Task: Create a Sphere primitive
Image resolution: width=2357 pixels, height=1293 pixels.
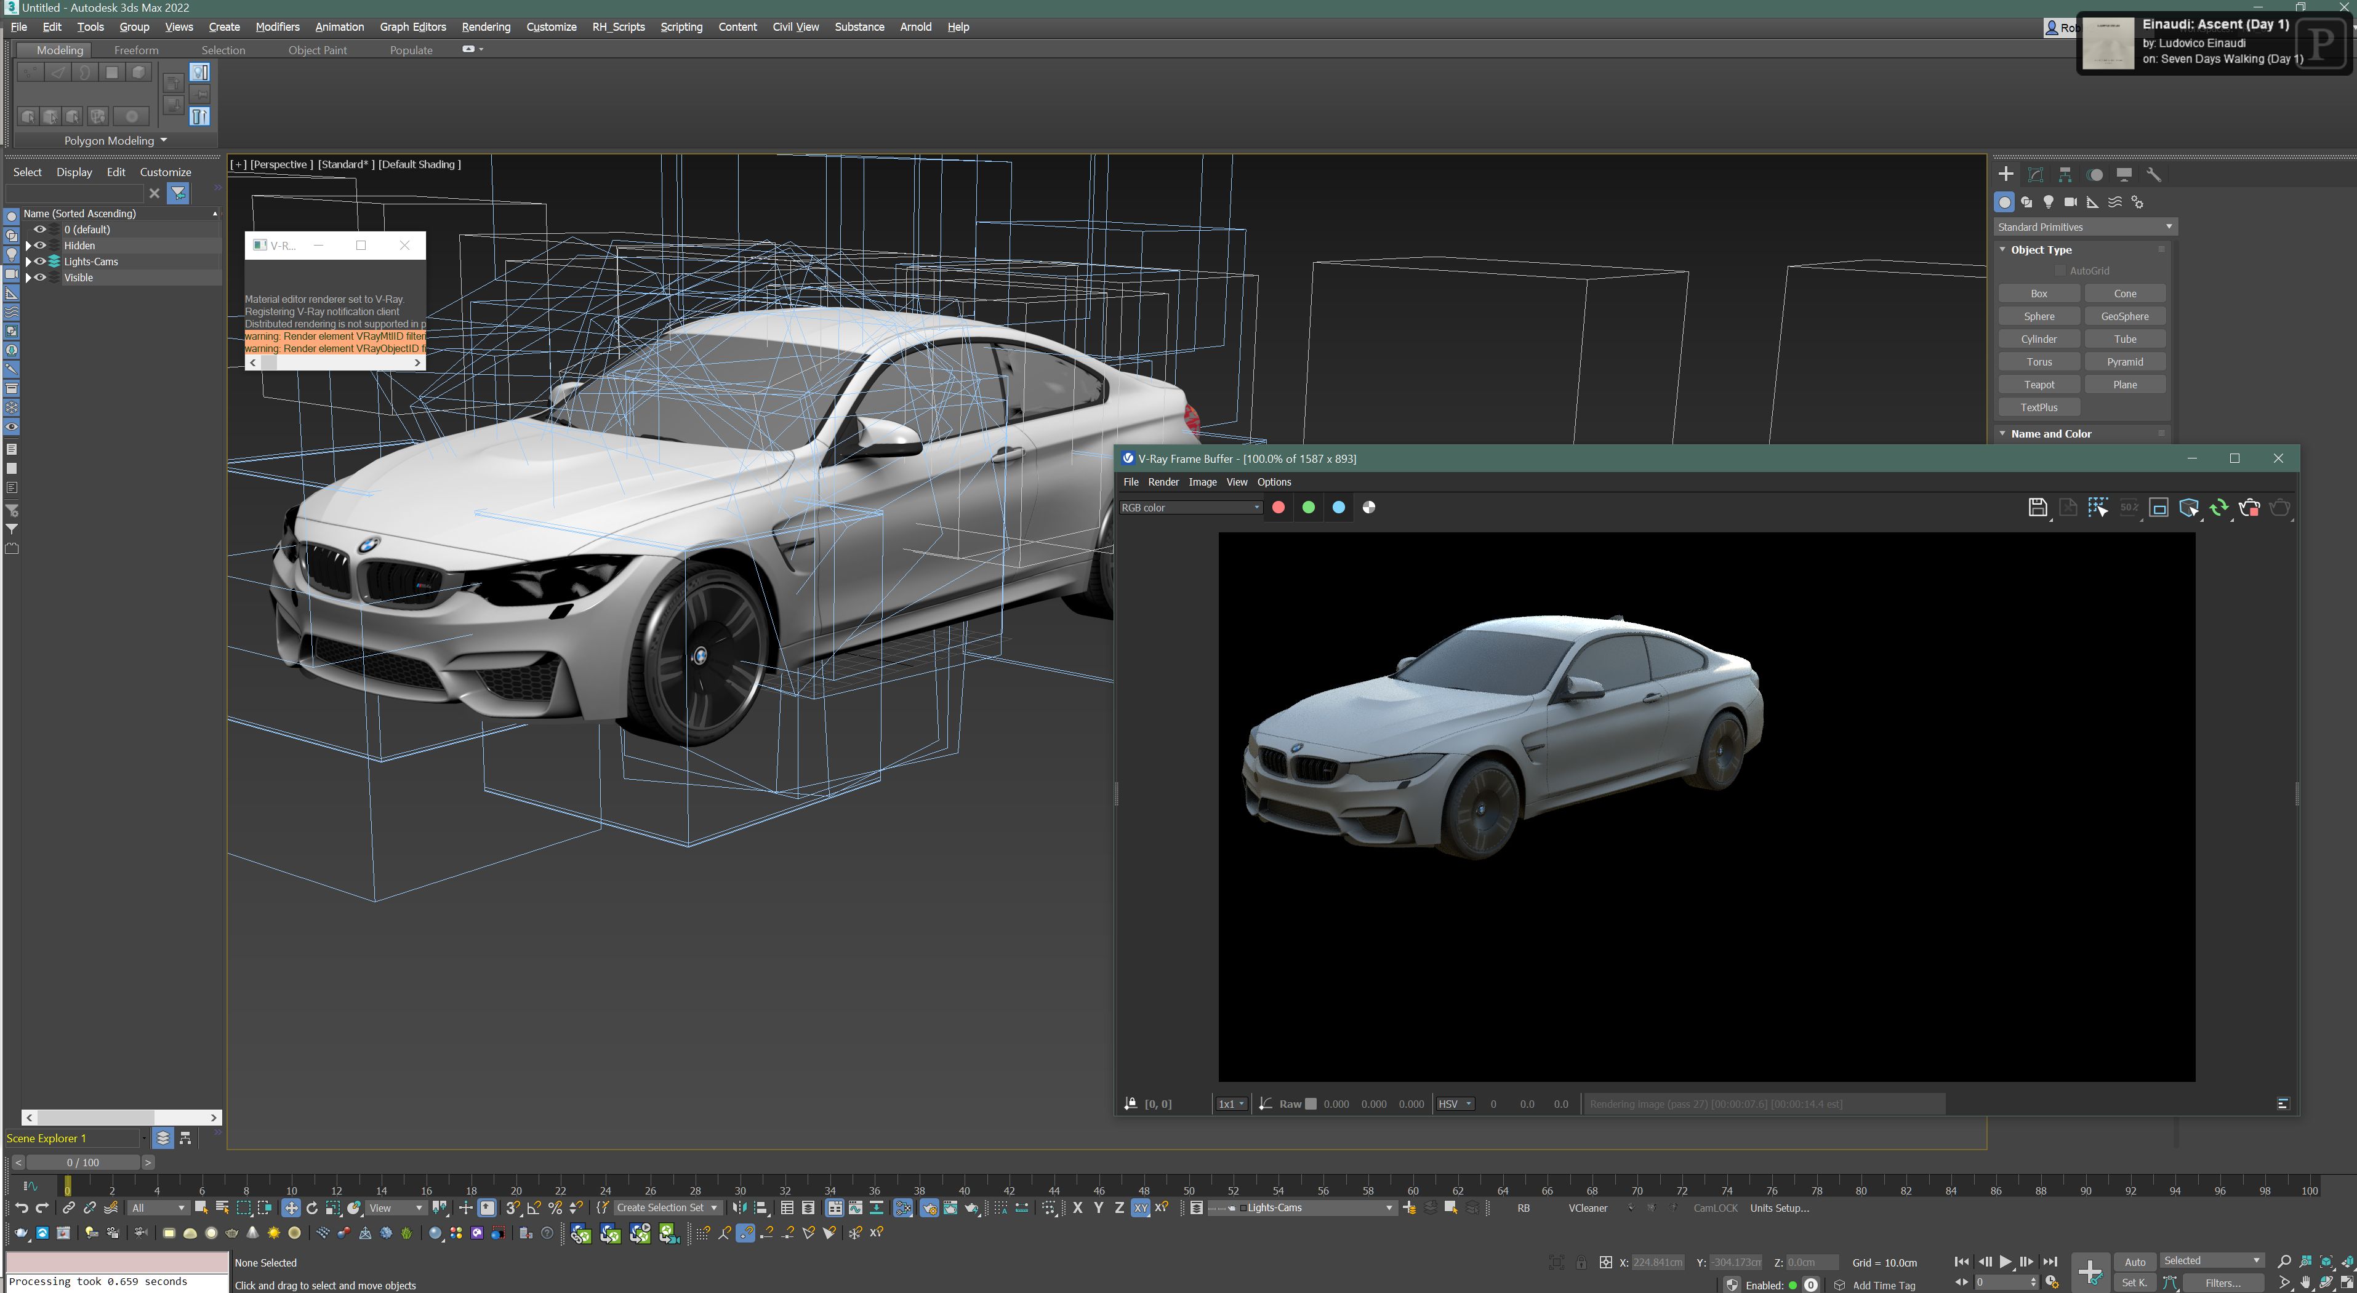Action: coord(2039,316)
